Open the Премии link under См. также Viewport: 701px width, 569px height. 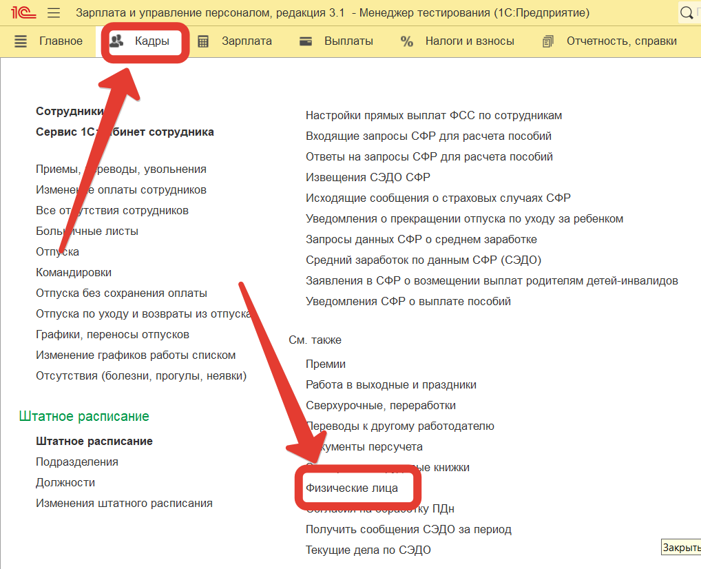pos(326,364)
